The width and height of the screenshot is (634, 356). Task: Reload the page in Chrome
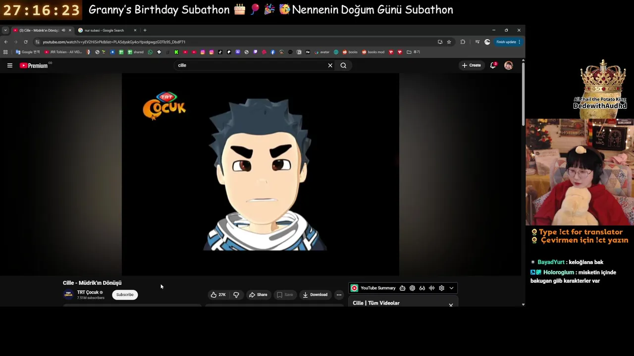pos(26,42)
